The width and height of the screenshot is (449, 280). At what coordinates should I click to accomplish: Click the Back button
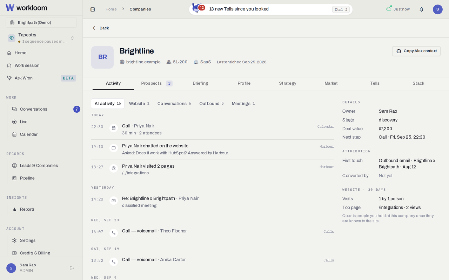coord(101,28)
